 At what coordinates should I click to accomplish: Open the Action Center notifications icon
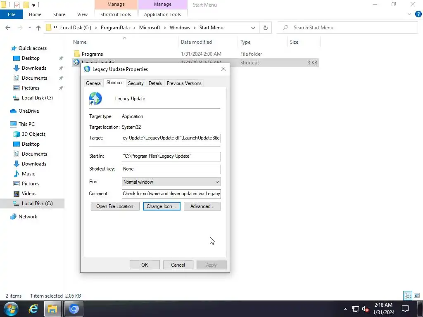405,309
